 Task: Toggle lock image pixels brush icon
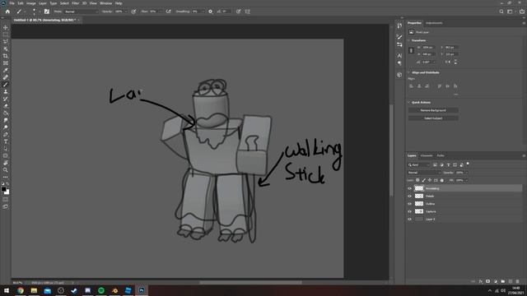tap(424, 180)
